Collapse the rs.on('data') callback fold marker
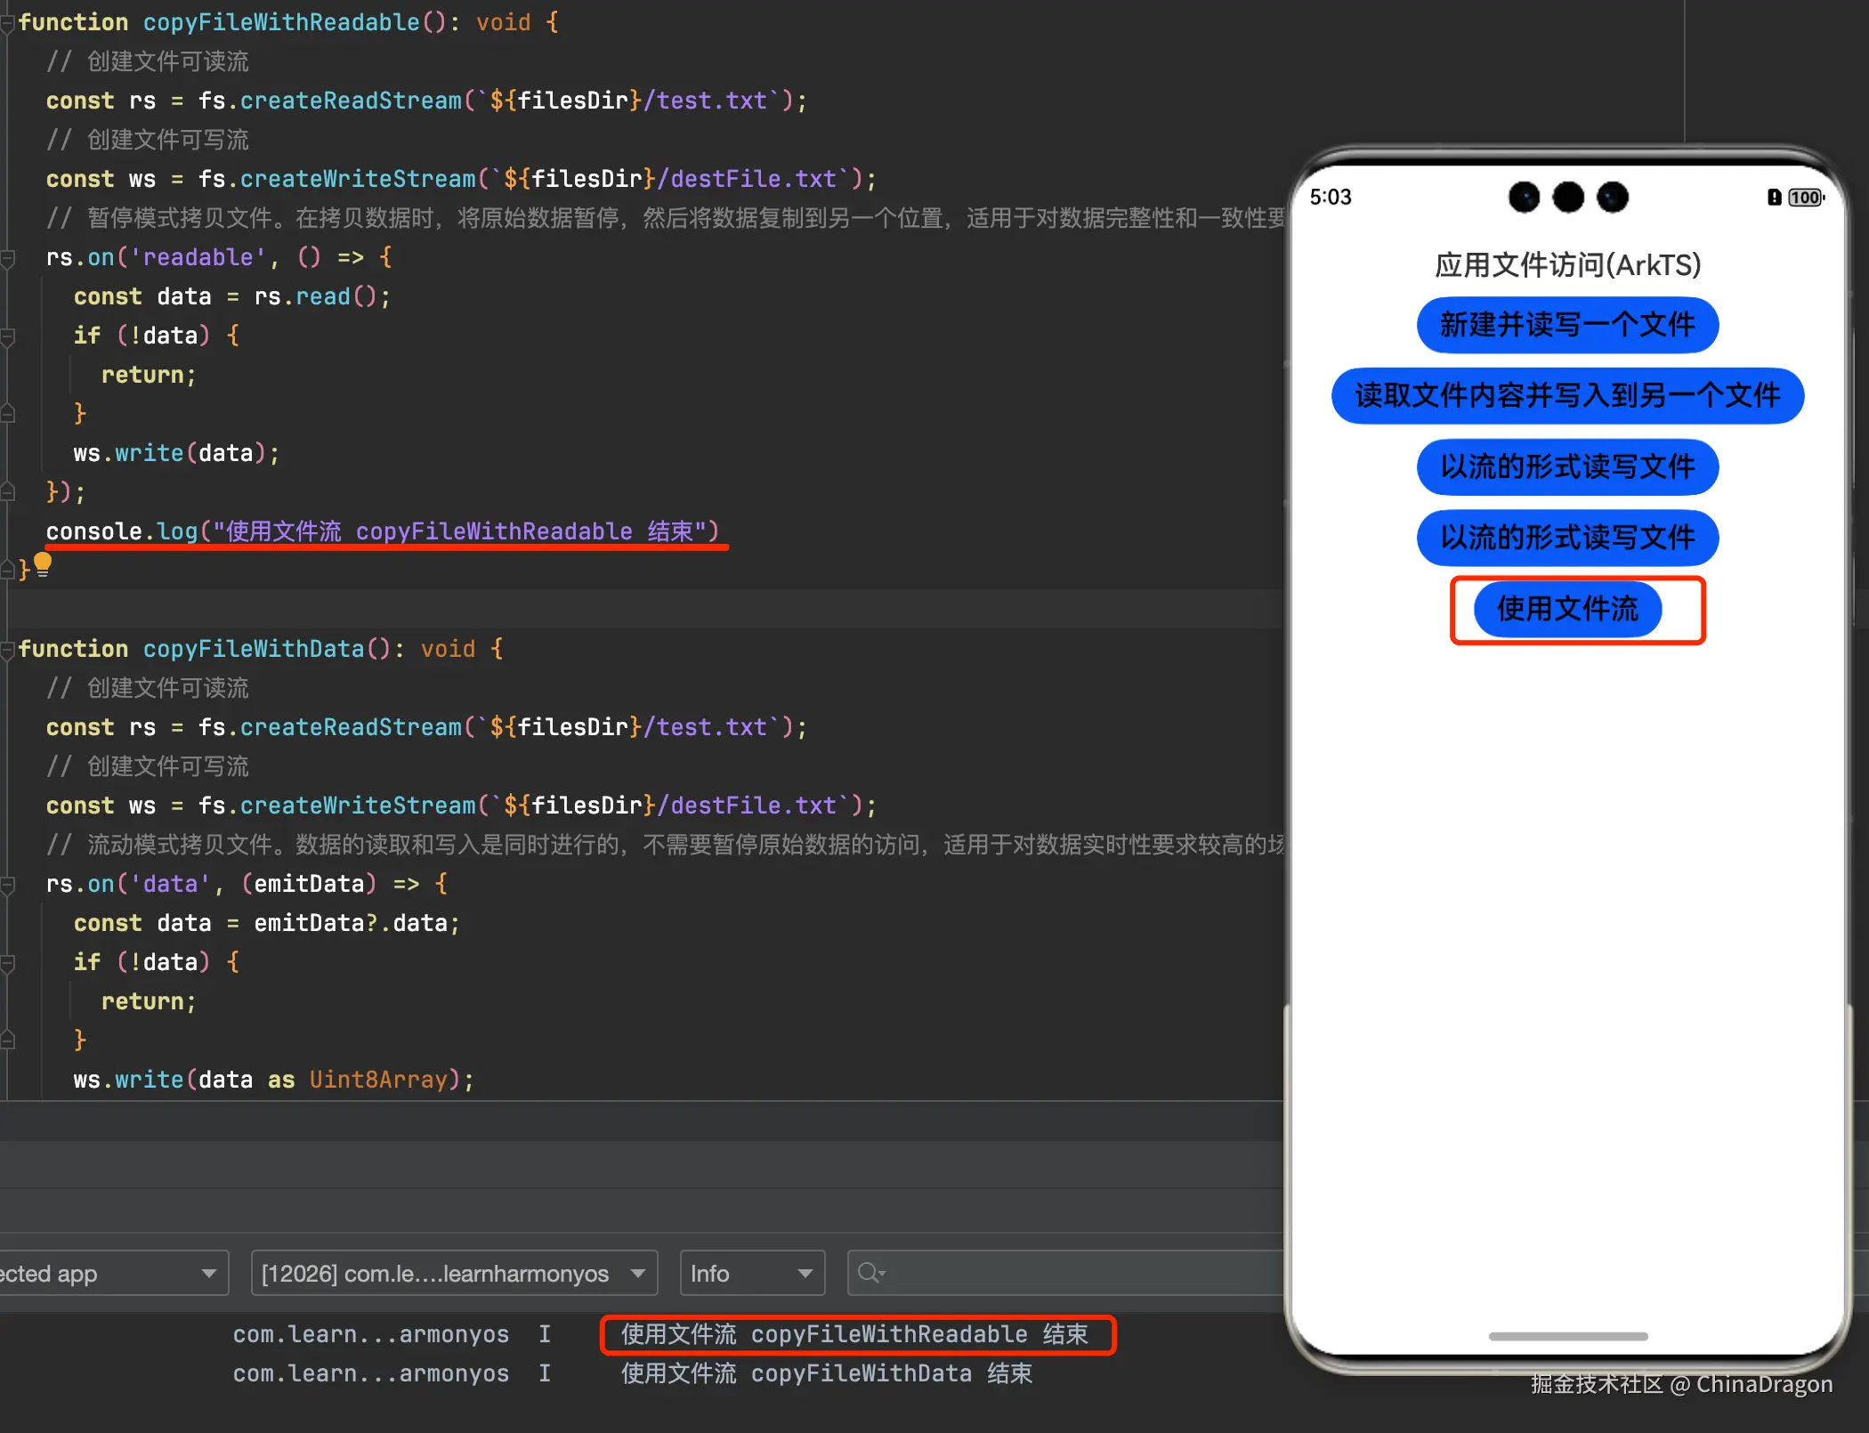1869x1433 pixels. pos(7,885)
